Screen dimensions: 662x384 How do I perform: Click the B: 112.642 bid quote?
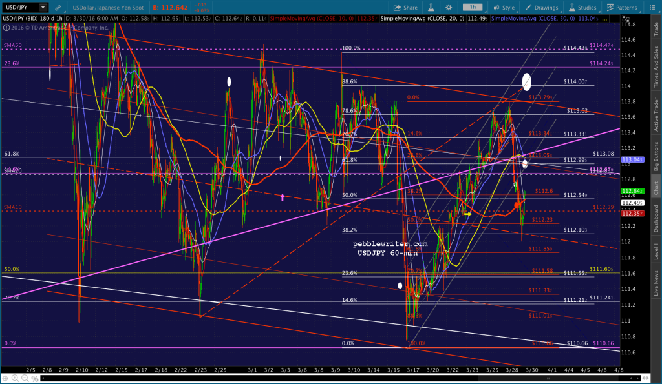170,8
